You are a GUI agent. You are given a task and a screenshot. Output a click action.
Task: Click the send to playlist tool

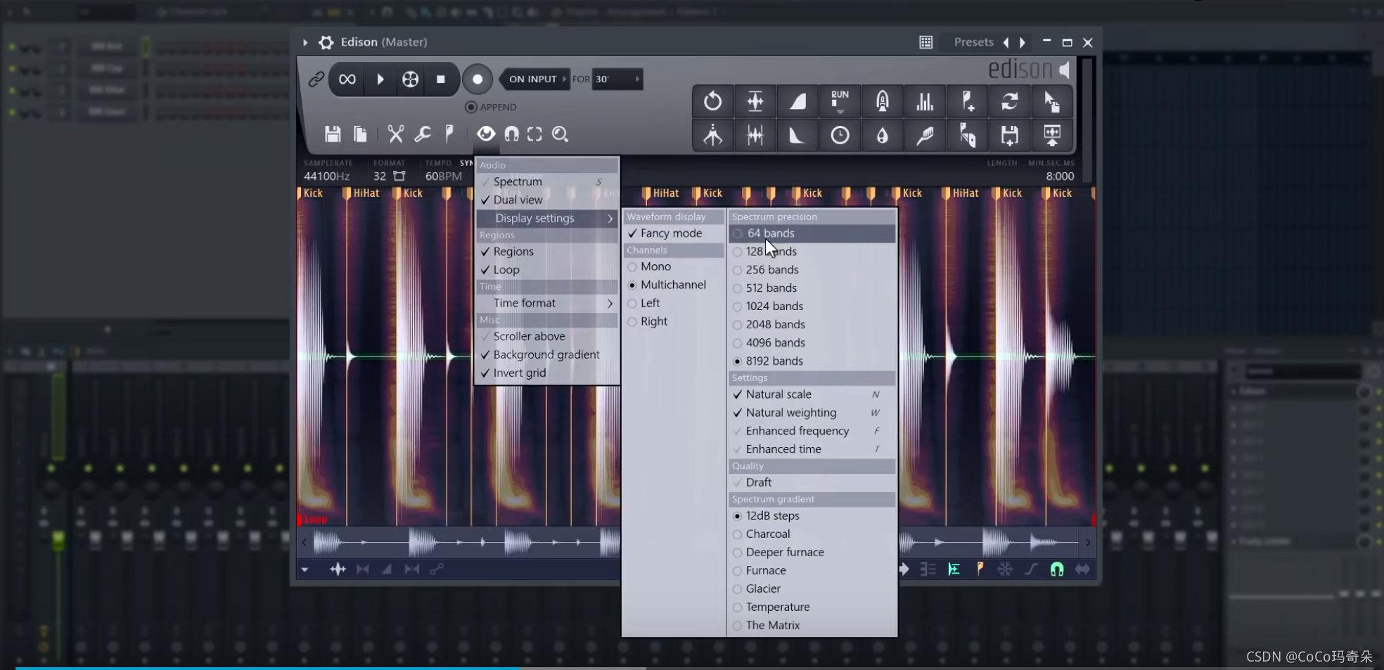(1052, 135)
